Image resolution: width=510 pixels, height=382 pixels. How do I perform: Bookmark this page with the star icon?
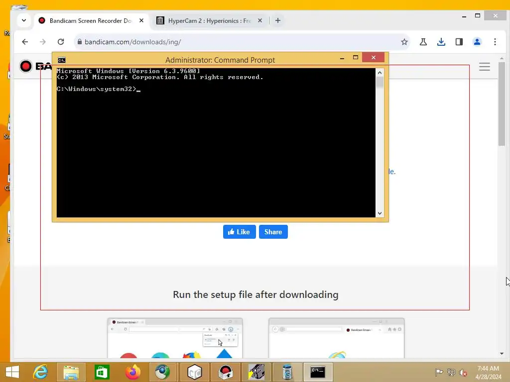coord(404,42)
